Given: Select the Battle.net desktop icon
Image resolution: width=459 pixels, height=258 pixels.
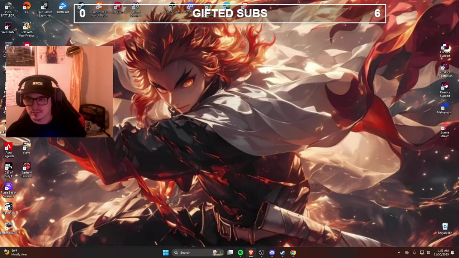Looking at the screenshot, I should (63, 8).
